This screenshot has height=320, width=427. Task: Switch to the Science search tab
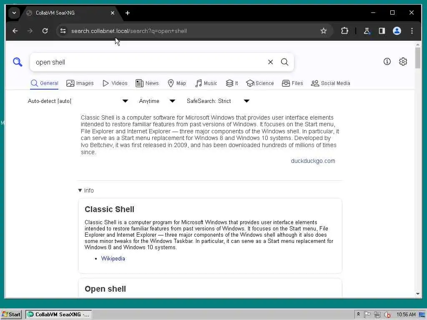click(260, 83)
